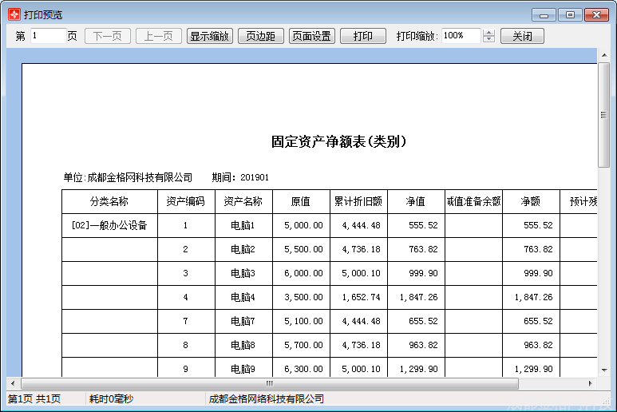617x412 pixels.
Task: Close window with the red X button
Action: [x=596, y=15]
